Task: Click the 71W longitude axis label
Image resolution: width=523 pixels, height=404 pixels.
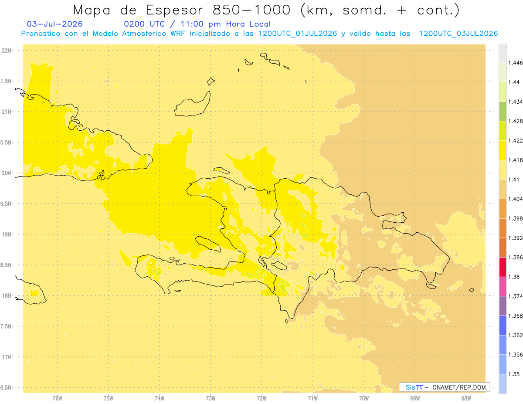Action: click(x=312, y=398)
